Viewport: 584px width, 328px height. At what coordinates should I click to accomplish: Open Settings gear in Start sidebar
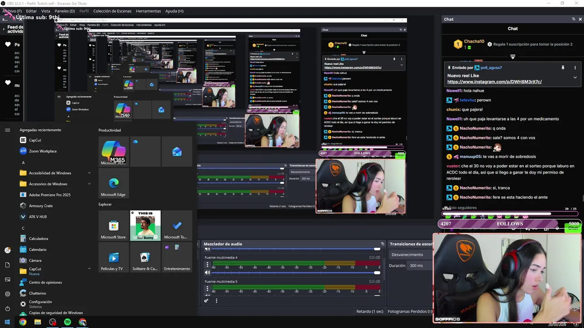coord(7,294)
